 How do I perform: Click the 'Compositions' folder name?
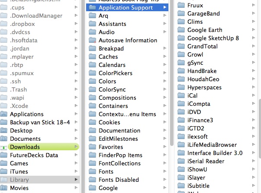(x=117, y=98)
